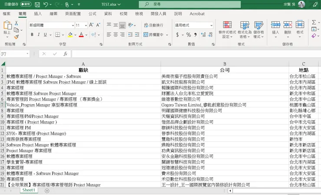The image size is (321, 195).
Task: Click the Save disk icon
Action: [37, 4]
